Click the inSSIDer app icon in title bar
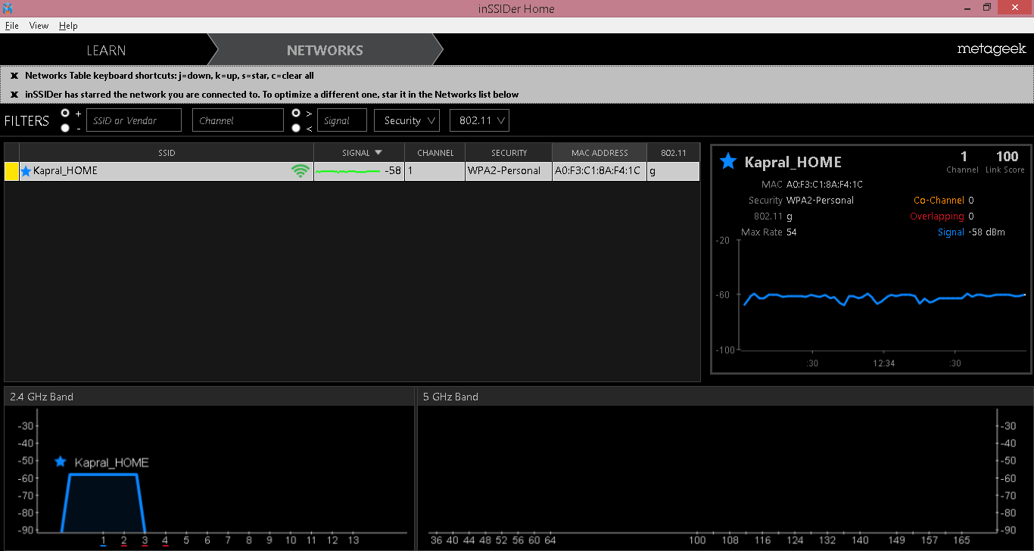Image resolution: width=1034 pixels, height=551 pixels. click(x=8, y=8)
